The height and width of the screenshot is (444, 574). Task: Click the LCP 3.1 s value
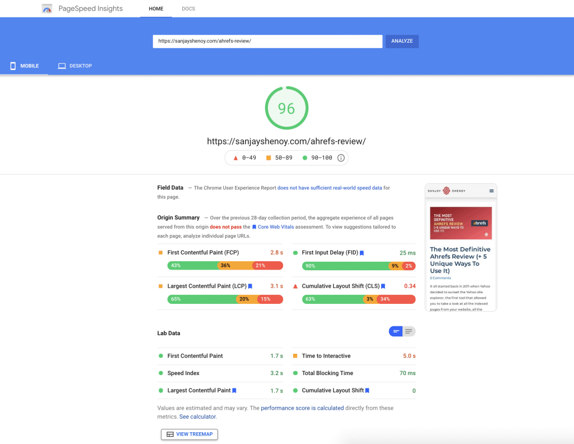point(277,286)
